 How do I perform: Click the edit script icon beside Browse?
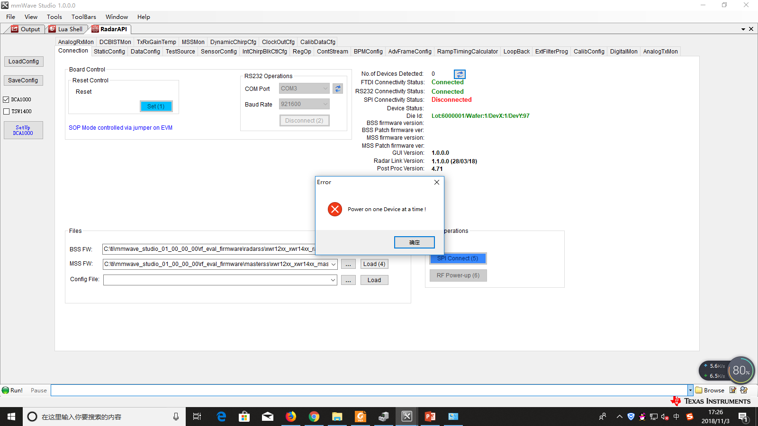(733, 390)
